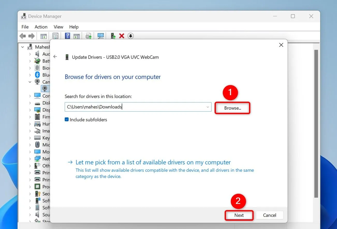Open the Properties toolbar icon

pos(55,36)
